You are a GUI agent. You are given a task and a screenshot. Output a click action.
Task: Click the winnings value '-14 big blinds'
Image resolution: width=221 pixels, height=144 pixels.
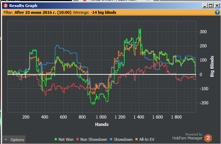point(103,12)
